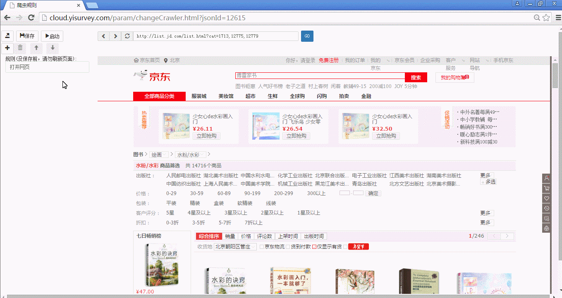Screen dimensions: 562x298
Task: Sort results by 销量
Action: (230, 236)
